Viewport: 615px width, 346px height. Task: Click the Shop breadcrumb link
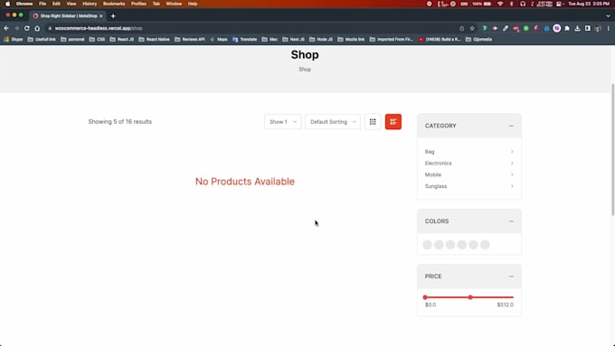pos(305,70)
